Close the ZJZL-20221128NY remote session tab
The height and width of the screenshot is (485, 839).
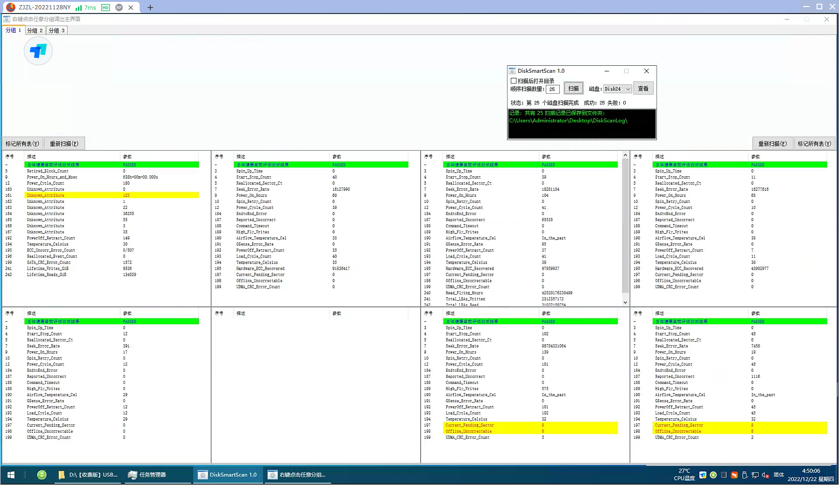click(x=131, y=7)
